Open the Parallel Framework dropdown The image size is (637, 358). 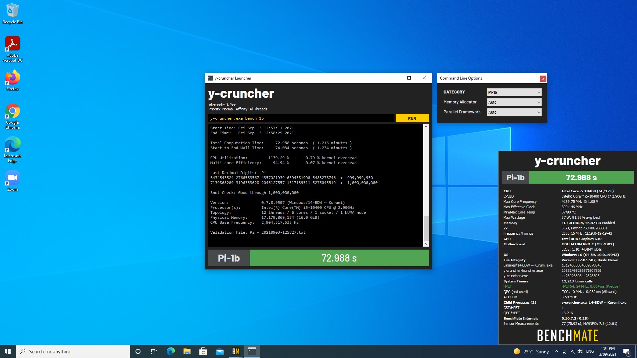(x=514, y=112)
